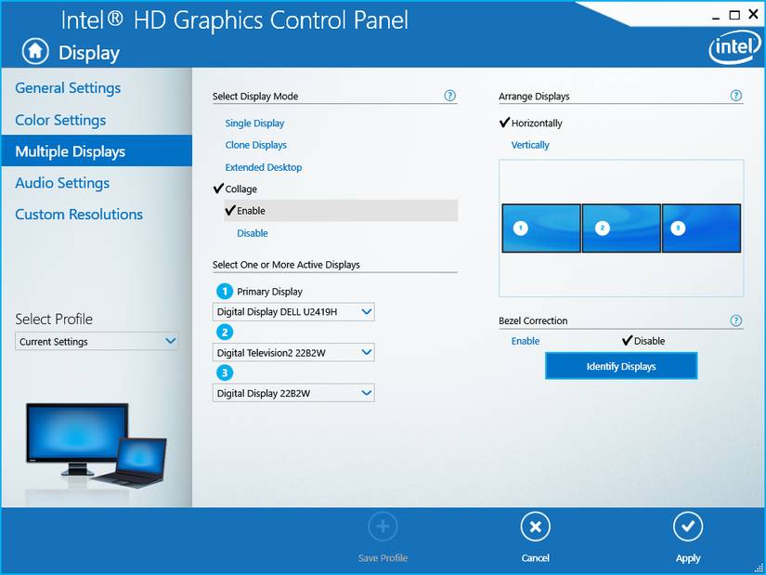Go to the Home screen icon
Viewport: 766px width, 575px height.
pyautogui.click(x=35, y=52)
